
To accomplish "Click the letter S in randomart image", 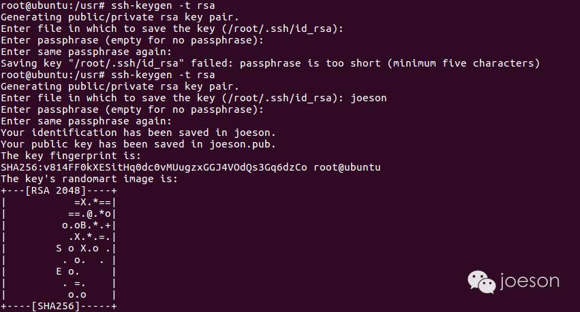I will click(x=59, y=249).
